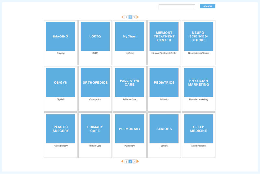The width and height of the screenshot is (260, 174).
Task: Open the MIRMONT TREATMENT CENTER tile
Action: pos(164,36)
